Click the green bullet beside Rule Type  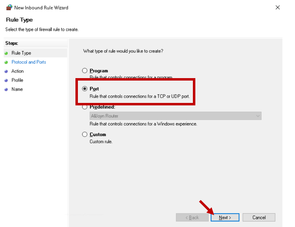(x=6, y=53)
